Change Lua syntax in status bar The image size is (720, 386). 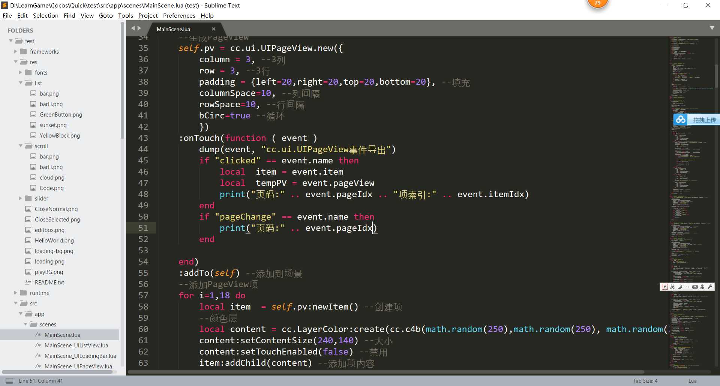[692, 381]
